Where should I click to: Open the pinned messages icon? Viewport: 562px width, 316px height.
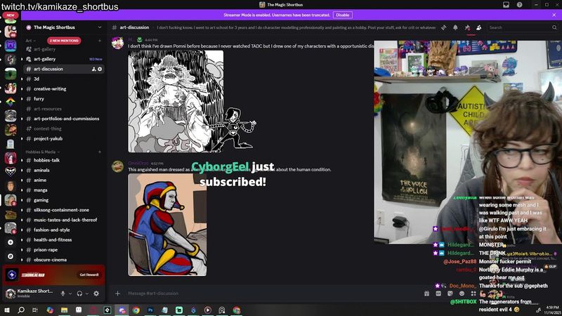click(x=467, y=27)
